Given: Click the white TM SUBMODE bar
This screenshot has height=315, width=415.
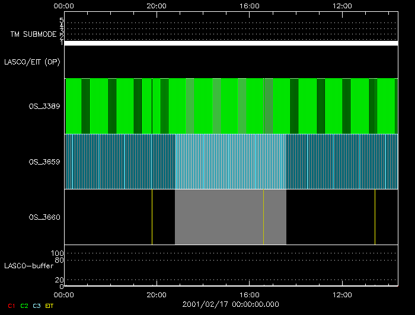Looking at the screenshot, I should [x=231, y=43].
